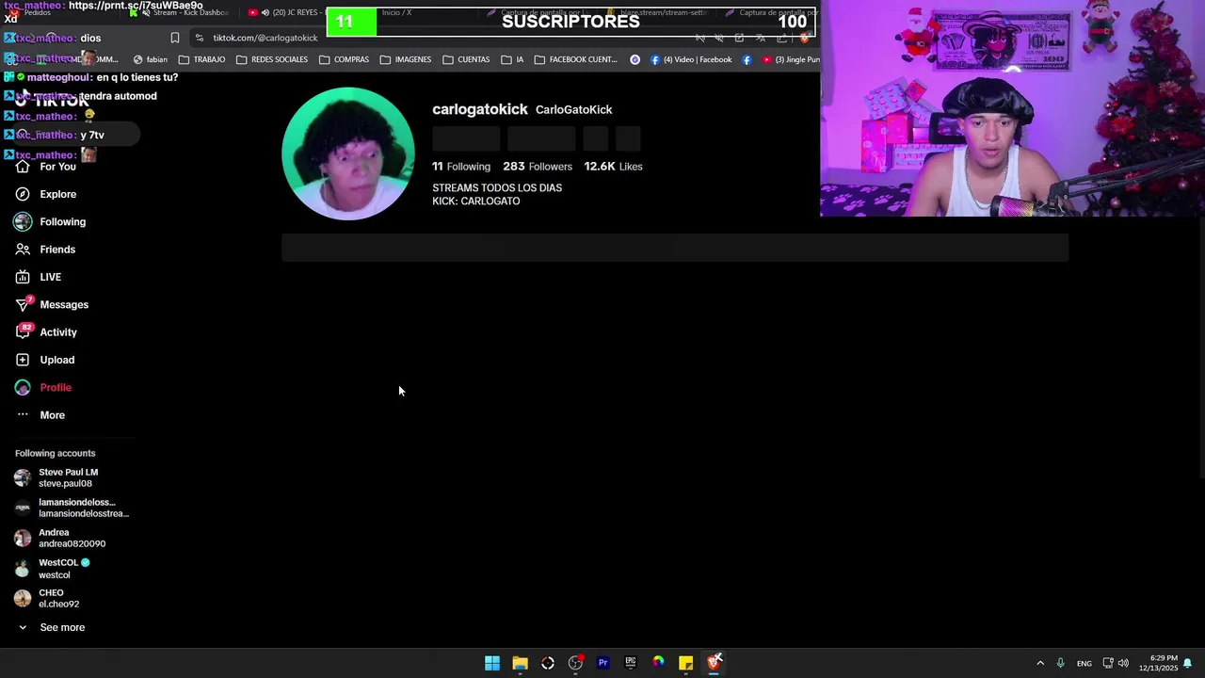Click the ENG language indicator
The image size is (1205, 678).
coord(1084,663)
